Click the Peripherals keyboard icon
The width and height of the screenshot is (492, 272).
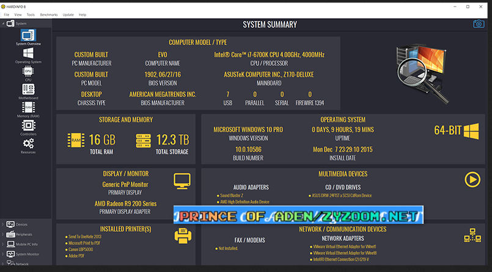(10, 234)
